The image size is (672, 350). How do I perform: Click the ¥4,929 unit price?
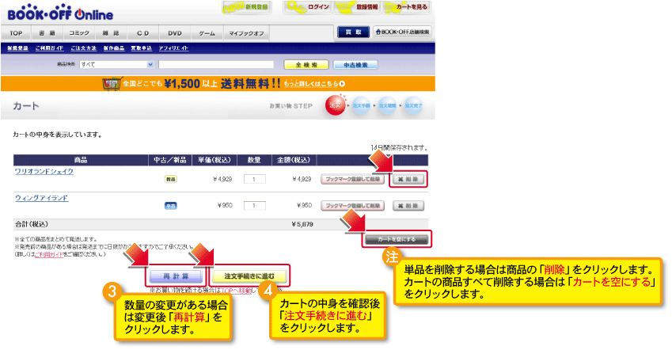(x=222, y=179)
